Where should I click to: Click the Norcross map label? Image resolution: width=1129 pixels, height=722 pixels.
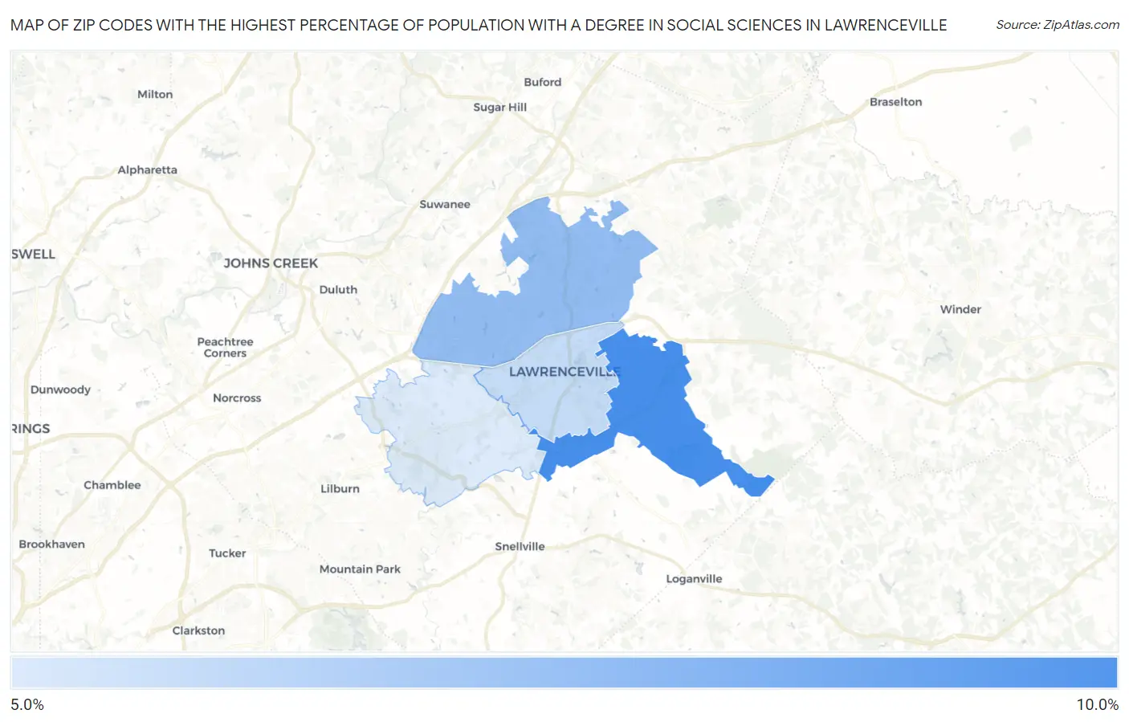click(x=238, y=398)
